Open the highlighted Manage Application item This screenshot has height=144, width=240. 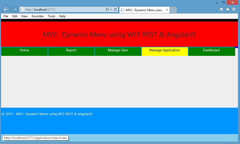[x=165, y=51]
